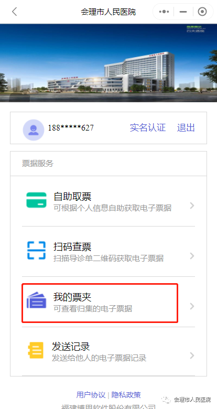Open the 隐私政策 link
Viewport: 217px width, 409px height.
point(126,395)
